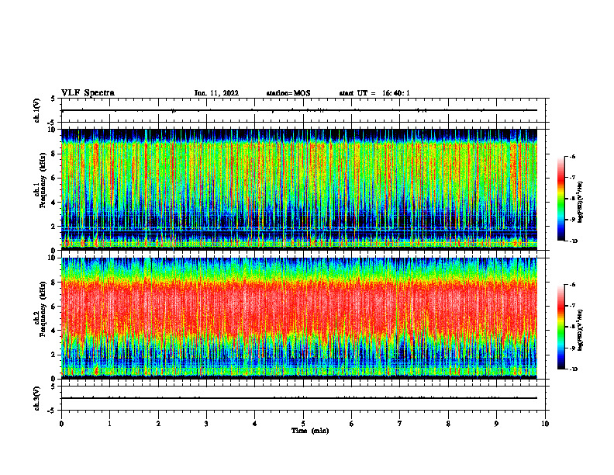Click the ch.3 voltage waveform trace
The image size is (614, 475).
tap(299, 398)
